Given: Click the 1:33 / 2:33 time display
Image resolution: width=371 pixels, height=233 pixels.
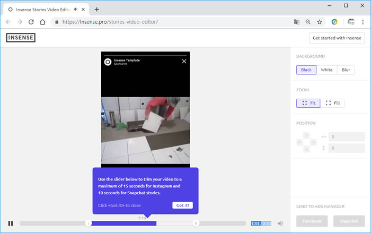Looking at the screenshot, I should (x=261, y=223).
